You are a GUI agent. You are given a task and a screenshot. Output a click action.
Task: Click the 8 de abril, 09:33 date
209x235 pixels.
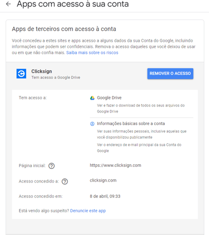105,196
